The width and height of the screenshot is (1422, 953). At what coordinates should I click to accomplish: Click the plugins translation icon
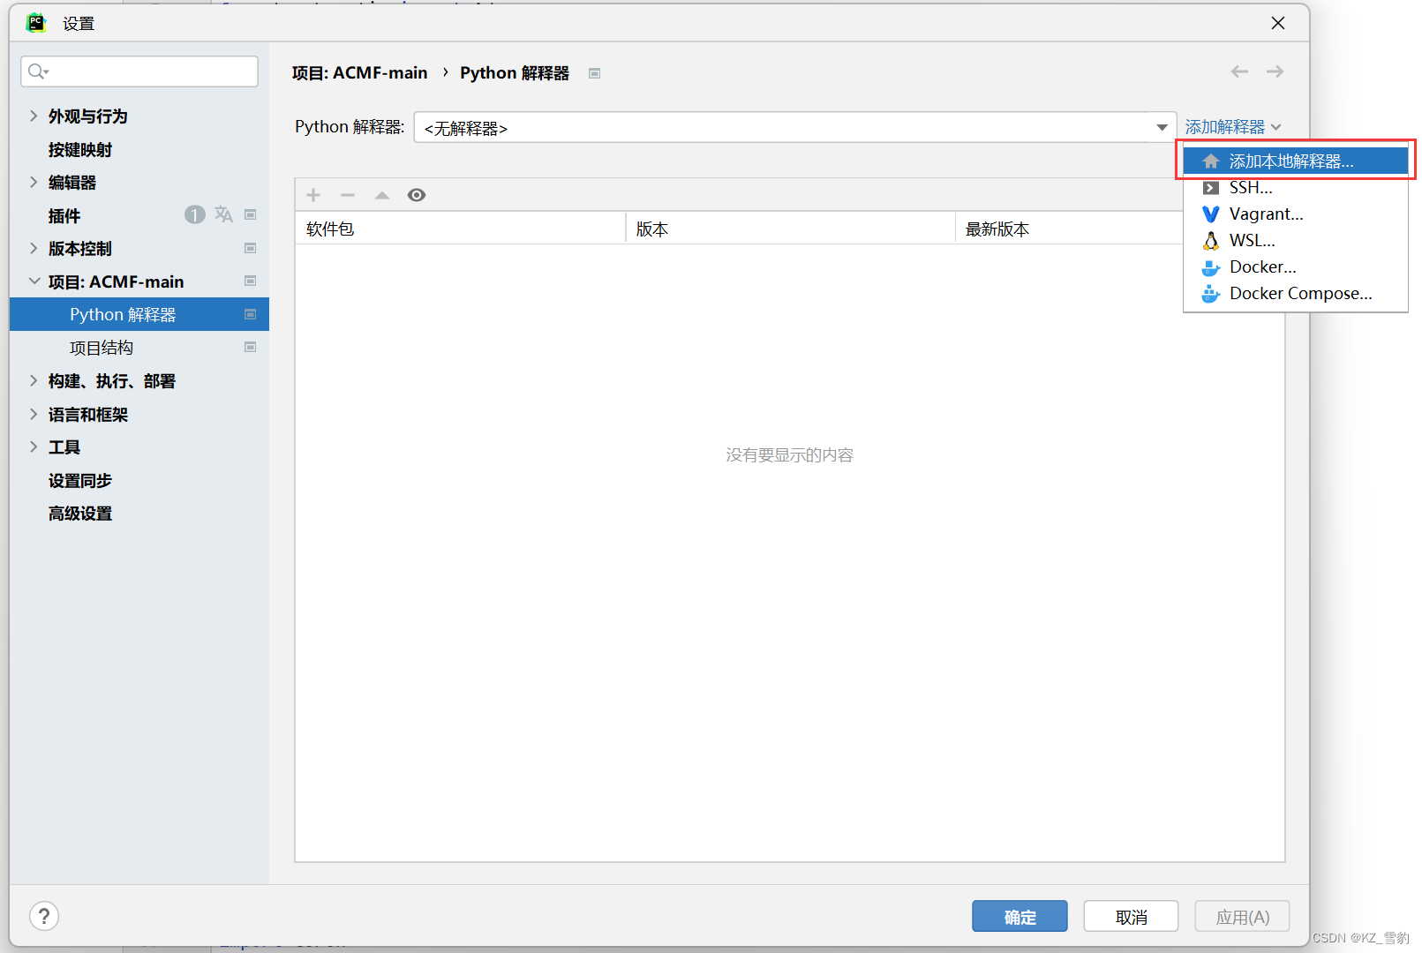[x=223, y=214]
